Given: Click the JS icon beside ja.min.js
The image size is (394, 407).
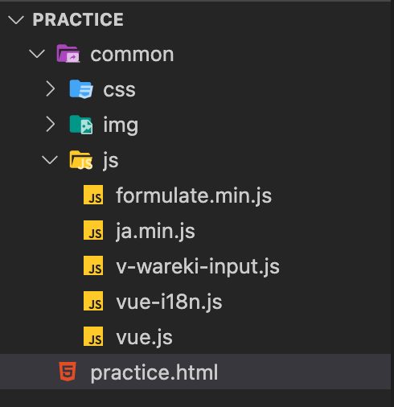Looking at the screenshot, I should click(x=93, y=230).
